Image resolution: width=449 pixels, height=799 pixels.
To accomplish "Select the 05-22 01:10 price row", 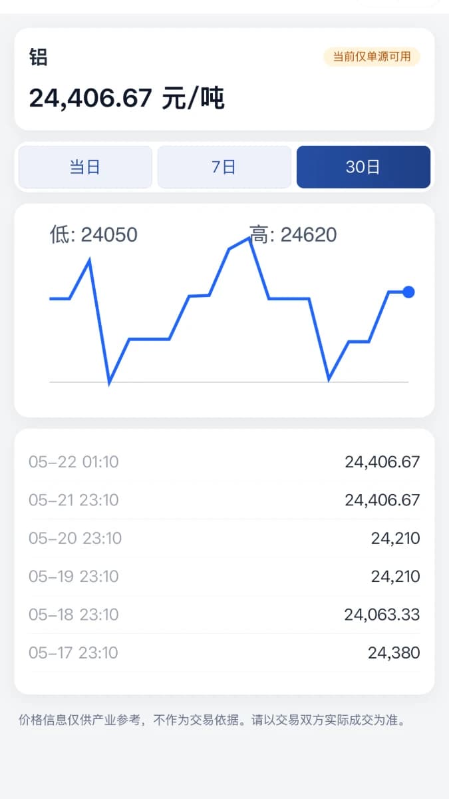I will (224, 462).
